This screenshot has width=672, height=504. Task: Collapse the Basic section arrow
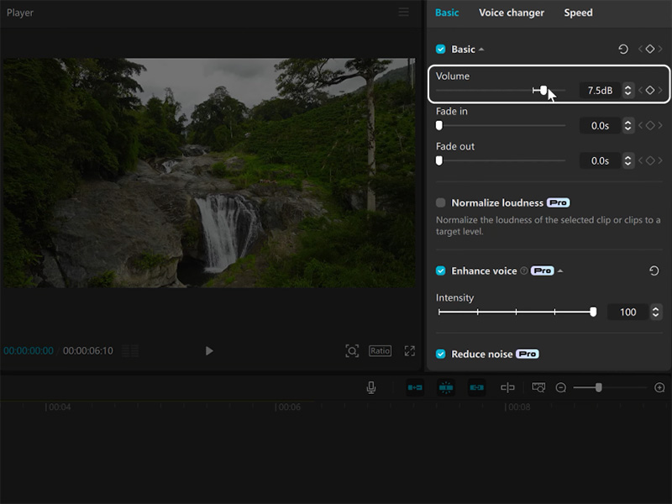[x=481, y=50]
